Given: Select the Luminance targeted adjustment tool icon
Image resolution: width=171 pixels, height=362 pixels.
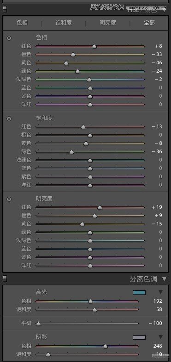Looking at the screenshot, I should (x=9, y=199).
